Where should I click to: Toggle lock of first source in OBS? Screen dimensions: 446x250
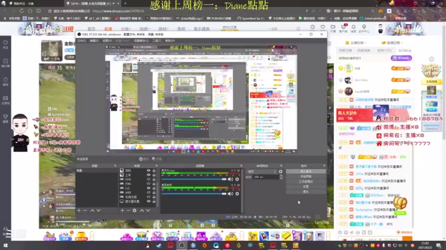tap(154, 171)
